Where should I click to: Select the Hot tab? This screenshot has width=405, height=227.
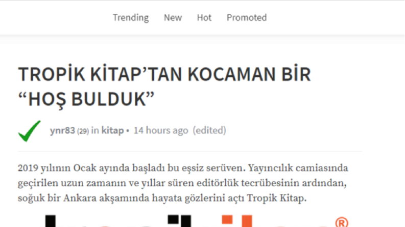(204, 17)
